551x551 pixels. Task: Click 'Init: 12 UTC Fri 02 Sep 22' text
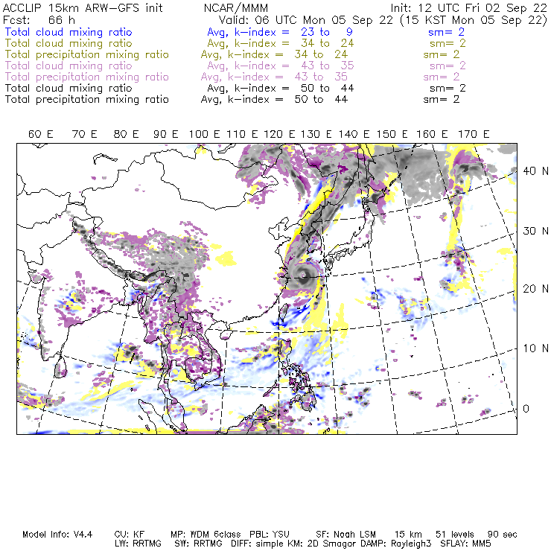(x=469, y=8)
